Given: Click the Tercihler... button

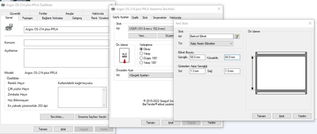Looking at the screenshot, I should (x=57, y=117).
